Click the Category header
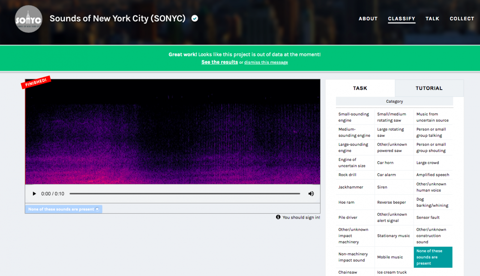This screenshot has width=480, height=276. [x=394, y=101]
